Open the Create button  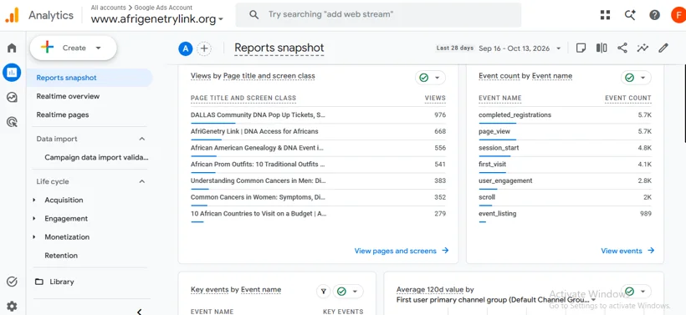(x=73, y=48)
